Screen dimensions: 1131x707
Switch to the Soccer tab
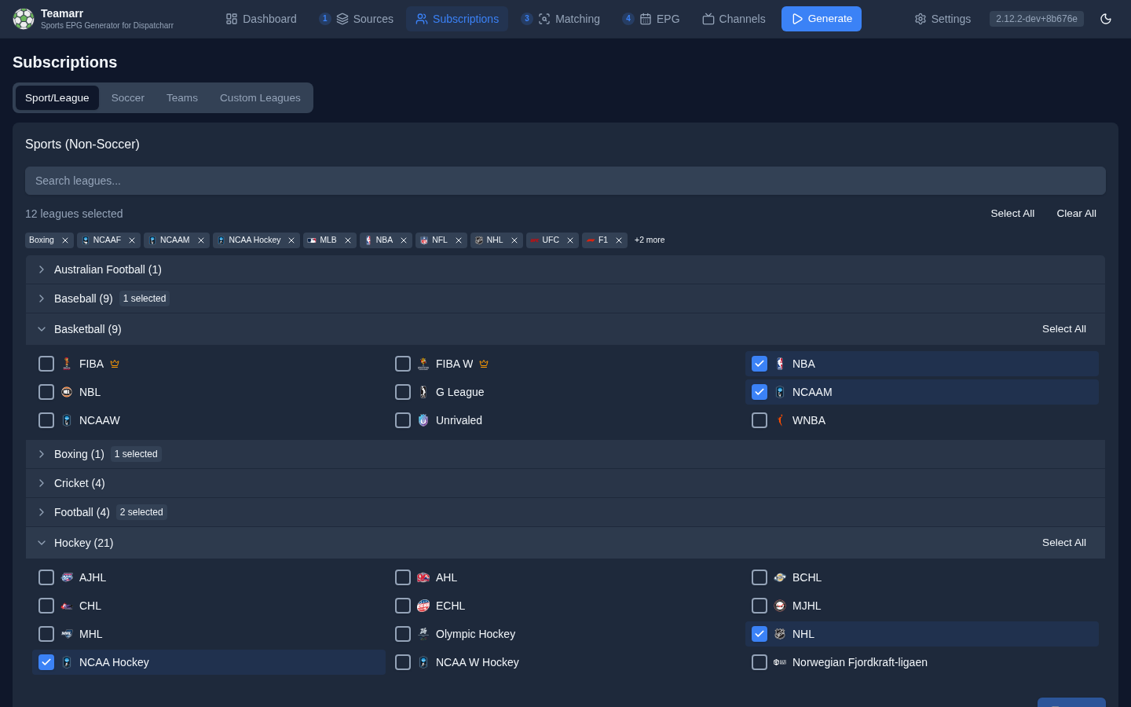click(128, 98)
